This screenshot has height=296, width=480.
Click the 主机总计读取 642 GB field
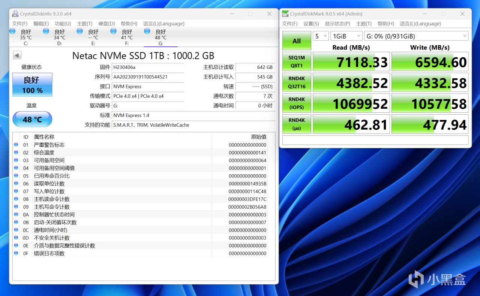click(x=255, y=67)
